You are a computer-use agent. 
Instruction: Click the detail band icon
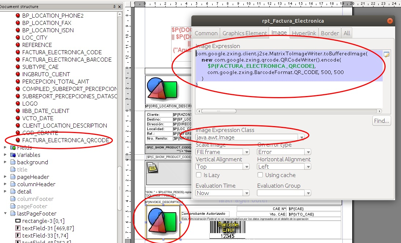pos(13,191)
